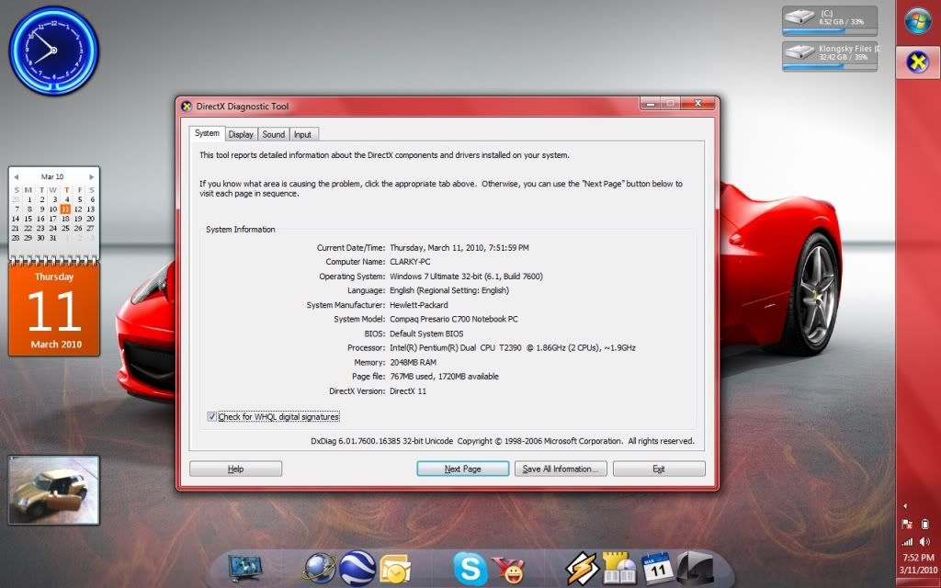Click the Next Page button
Viewport: 941px width, 588px height.
463,469
